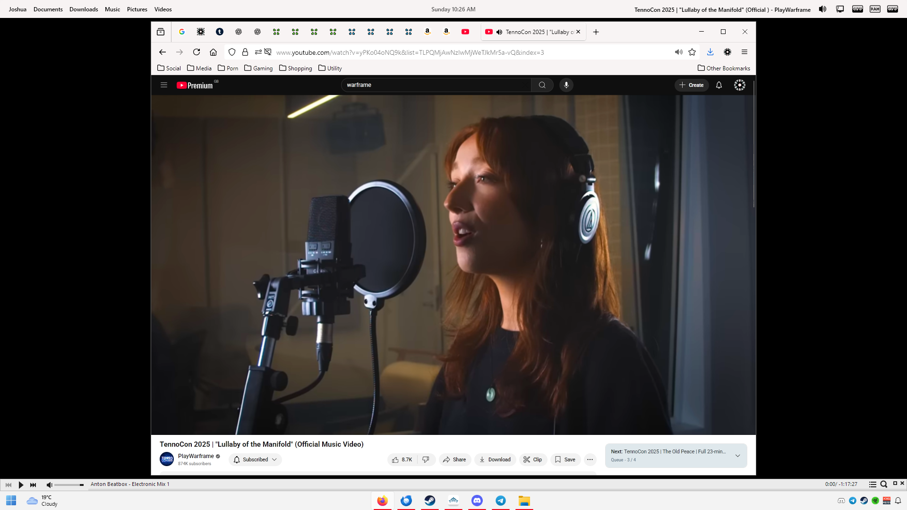Open the browser home page
Viewport: 907px width, 510px height.
tap(214, 52)
